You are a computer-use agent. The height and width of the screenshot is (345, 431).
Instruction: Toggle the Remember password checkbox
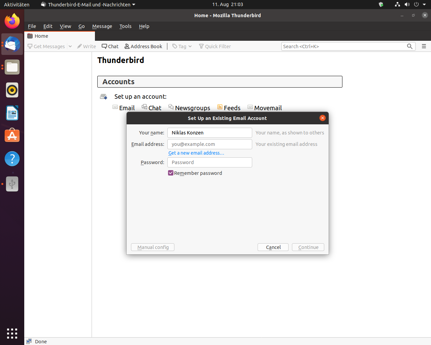tap(171, 173)
